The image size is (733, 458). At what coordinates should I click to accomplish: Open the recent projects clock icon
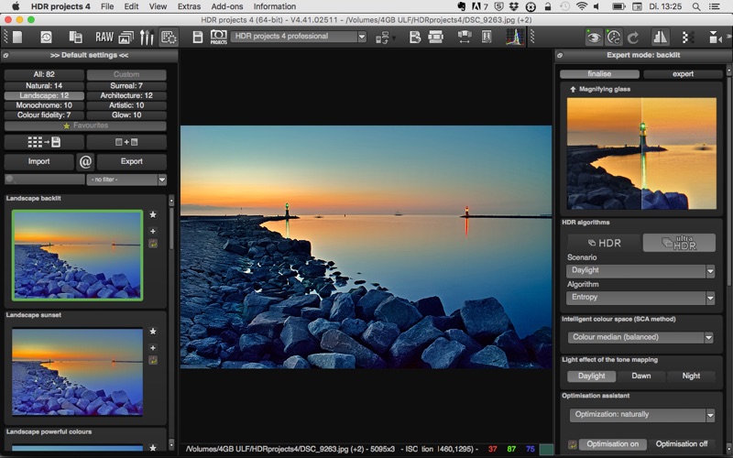(47, 37)
